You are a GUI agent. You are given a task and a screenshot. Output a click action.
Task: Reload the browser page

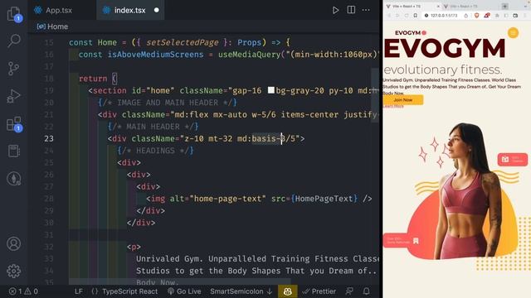pyautogui.click(x=407, y=16)
